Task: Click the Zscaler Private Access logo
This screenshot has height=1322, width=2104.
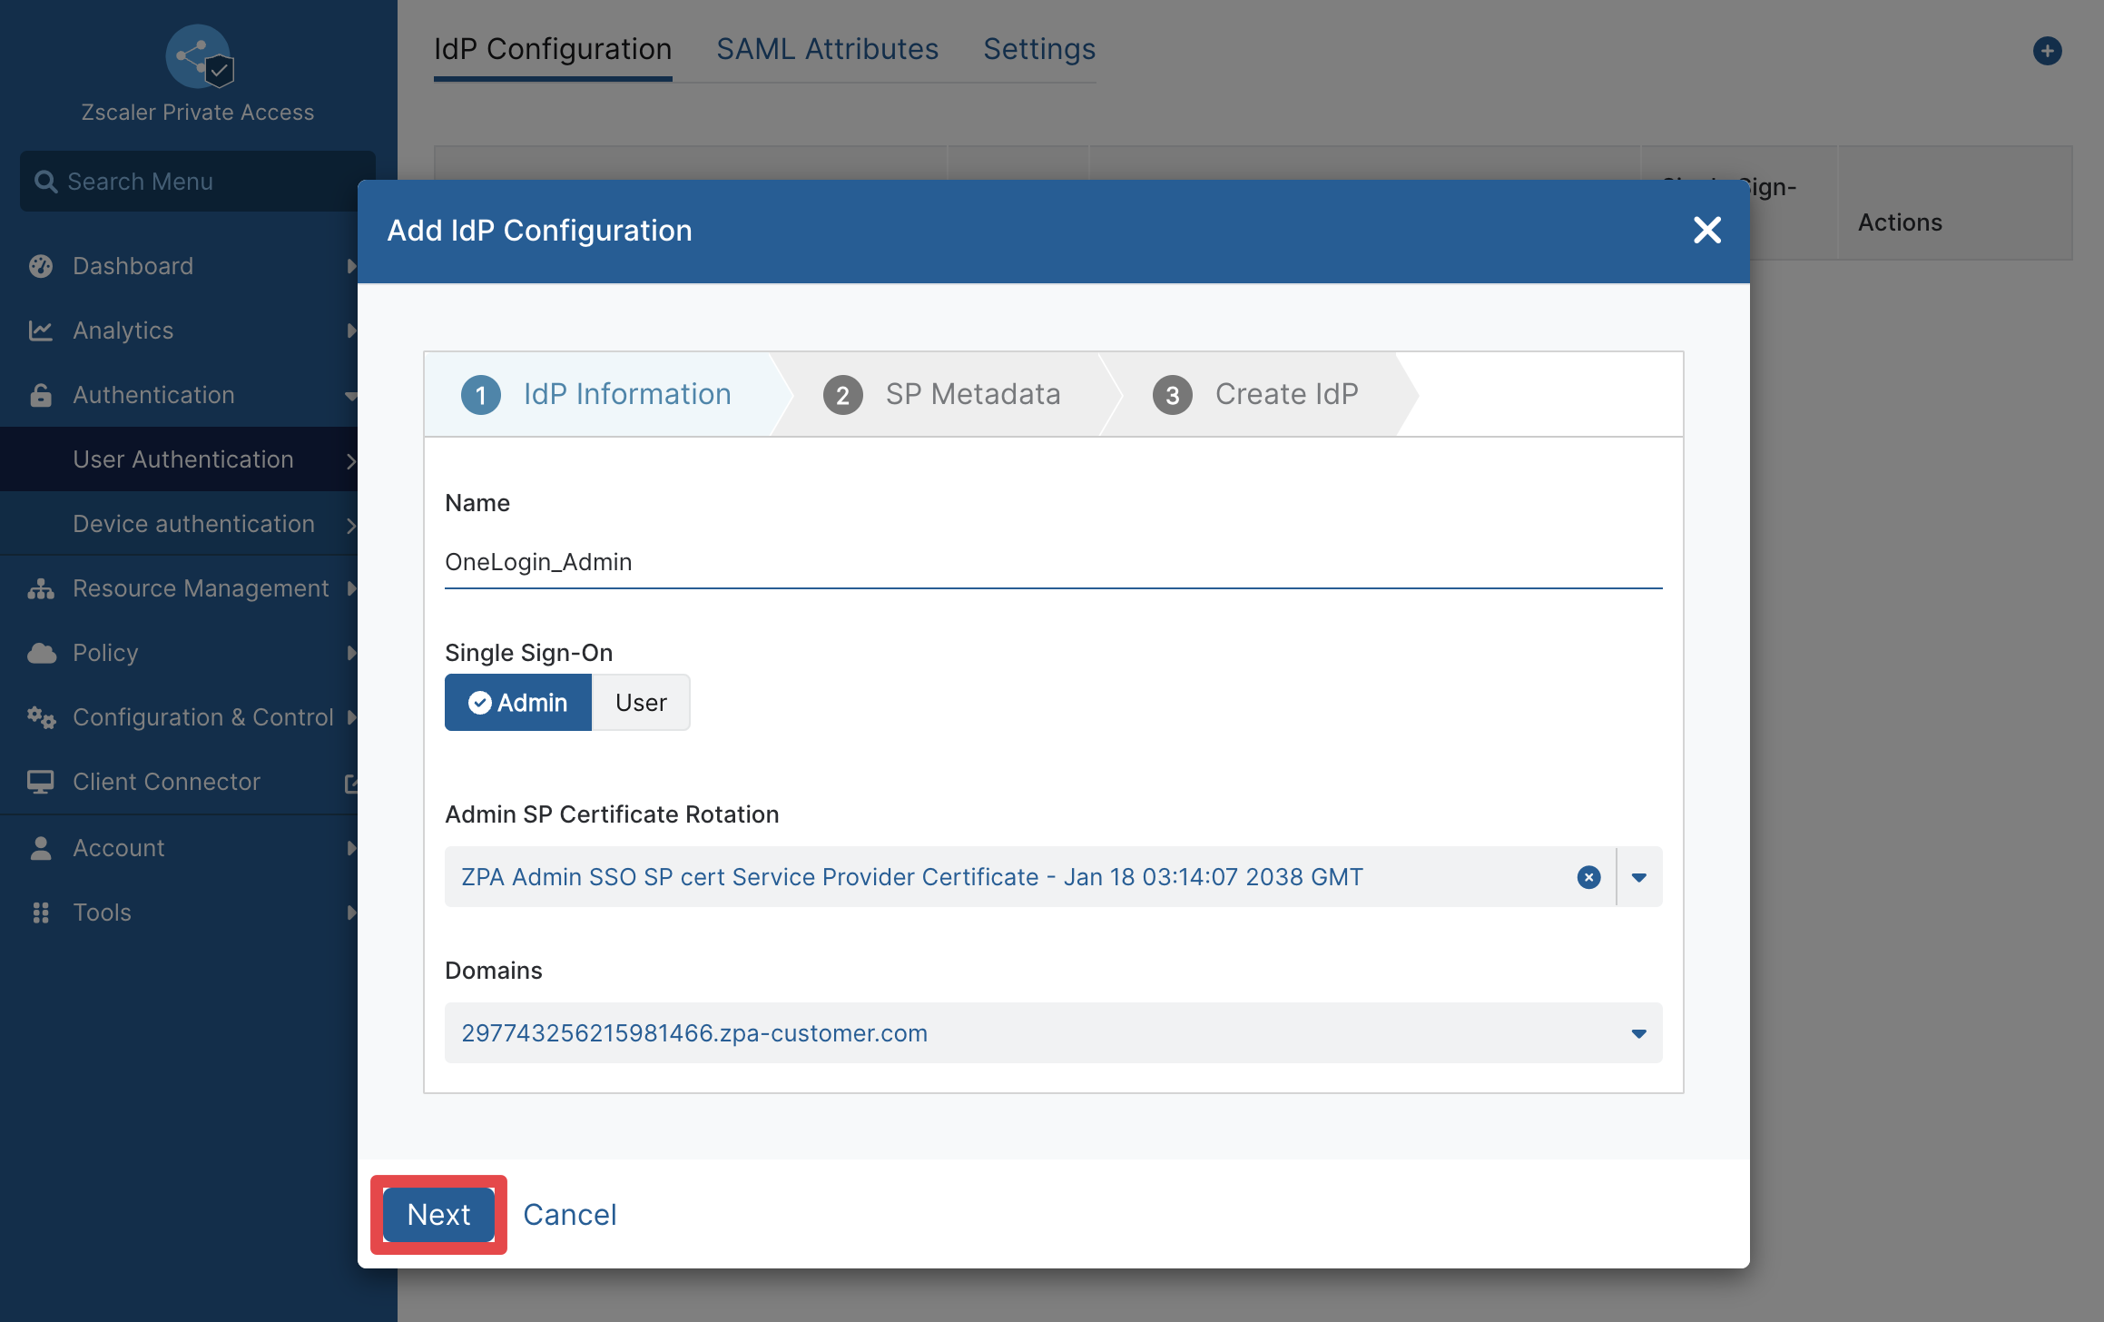Action: click(x=200, y=56)
